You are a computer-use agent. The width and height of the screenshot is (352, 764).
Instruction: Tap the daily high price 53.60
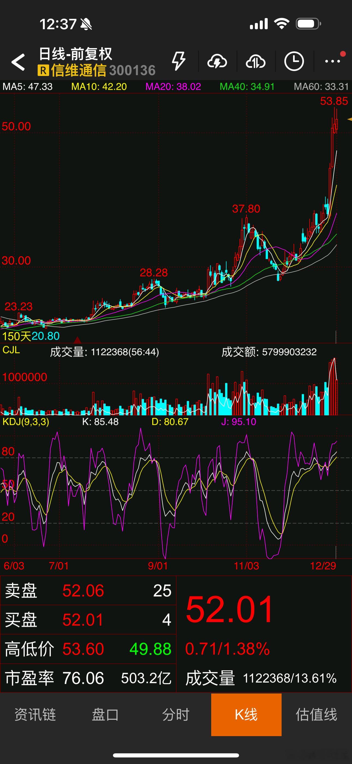pyautogui.click(x=83, y=649)
